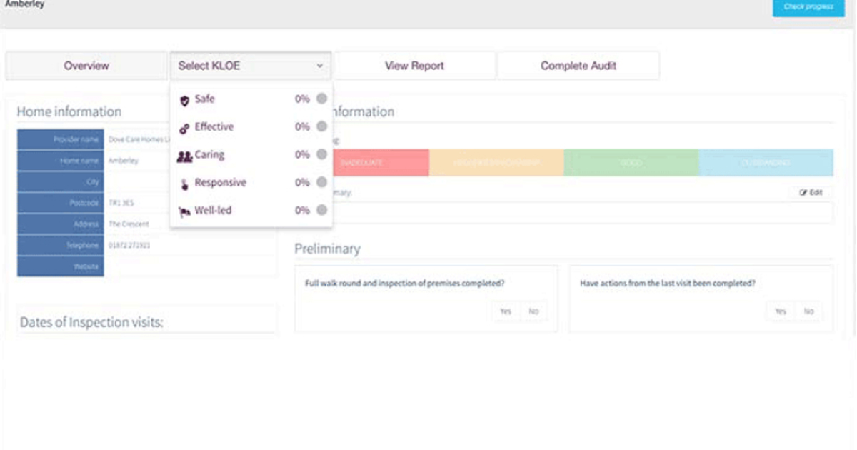Click the grey status dot beside Well-led
857x450 pixels.
point(321,210)
